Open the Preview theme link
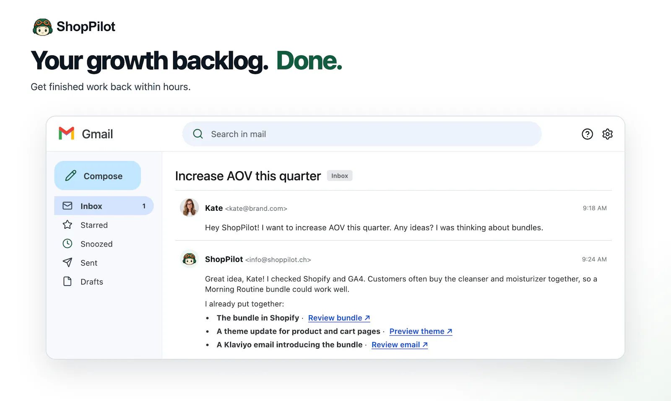 pos(421,331)
